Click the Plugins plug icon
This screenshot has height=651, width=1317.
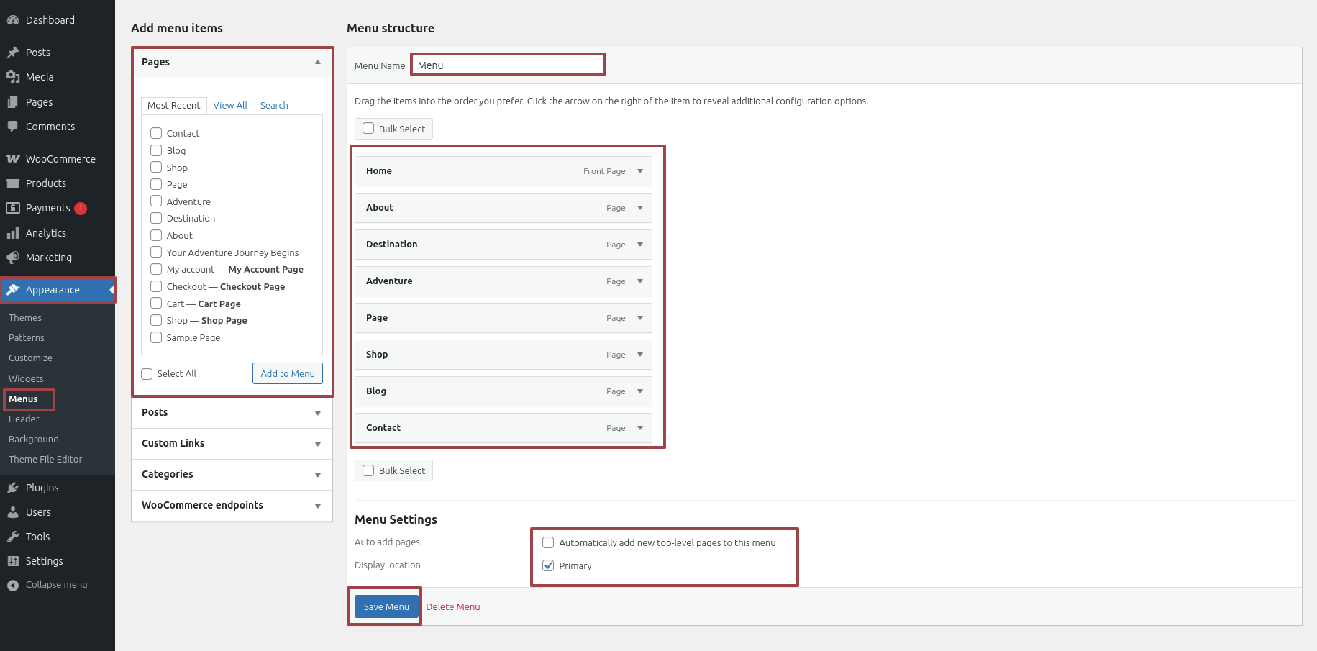click(x=13, y=488)
